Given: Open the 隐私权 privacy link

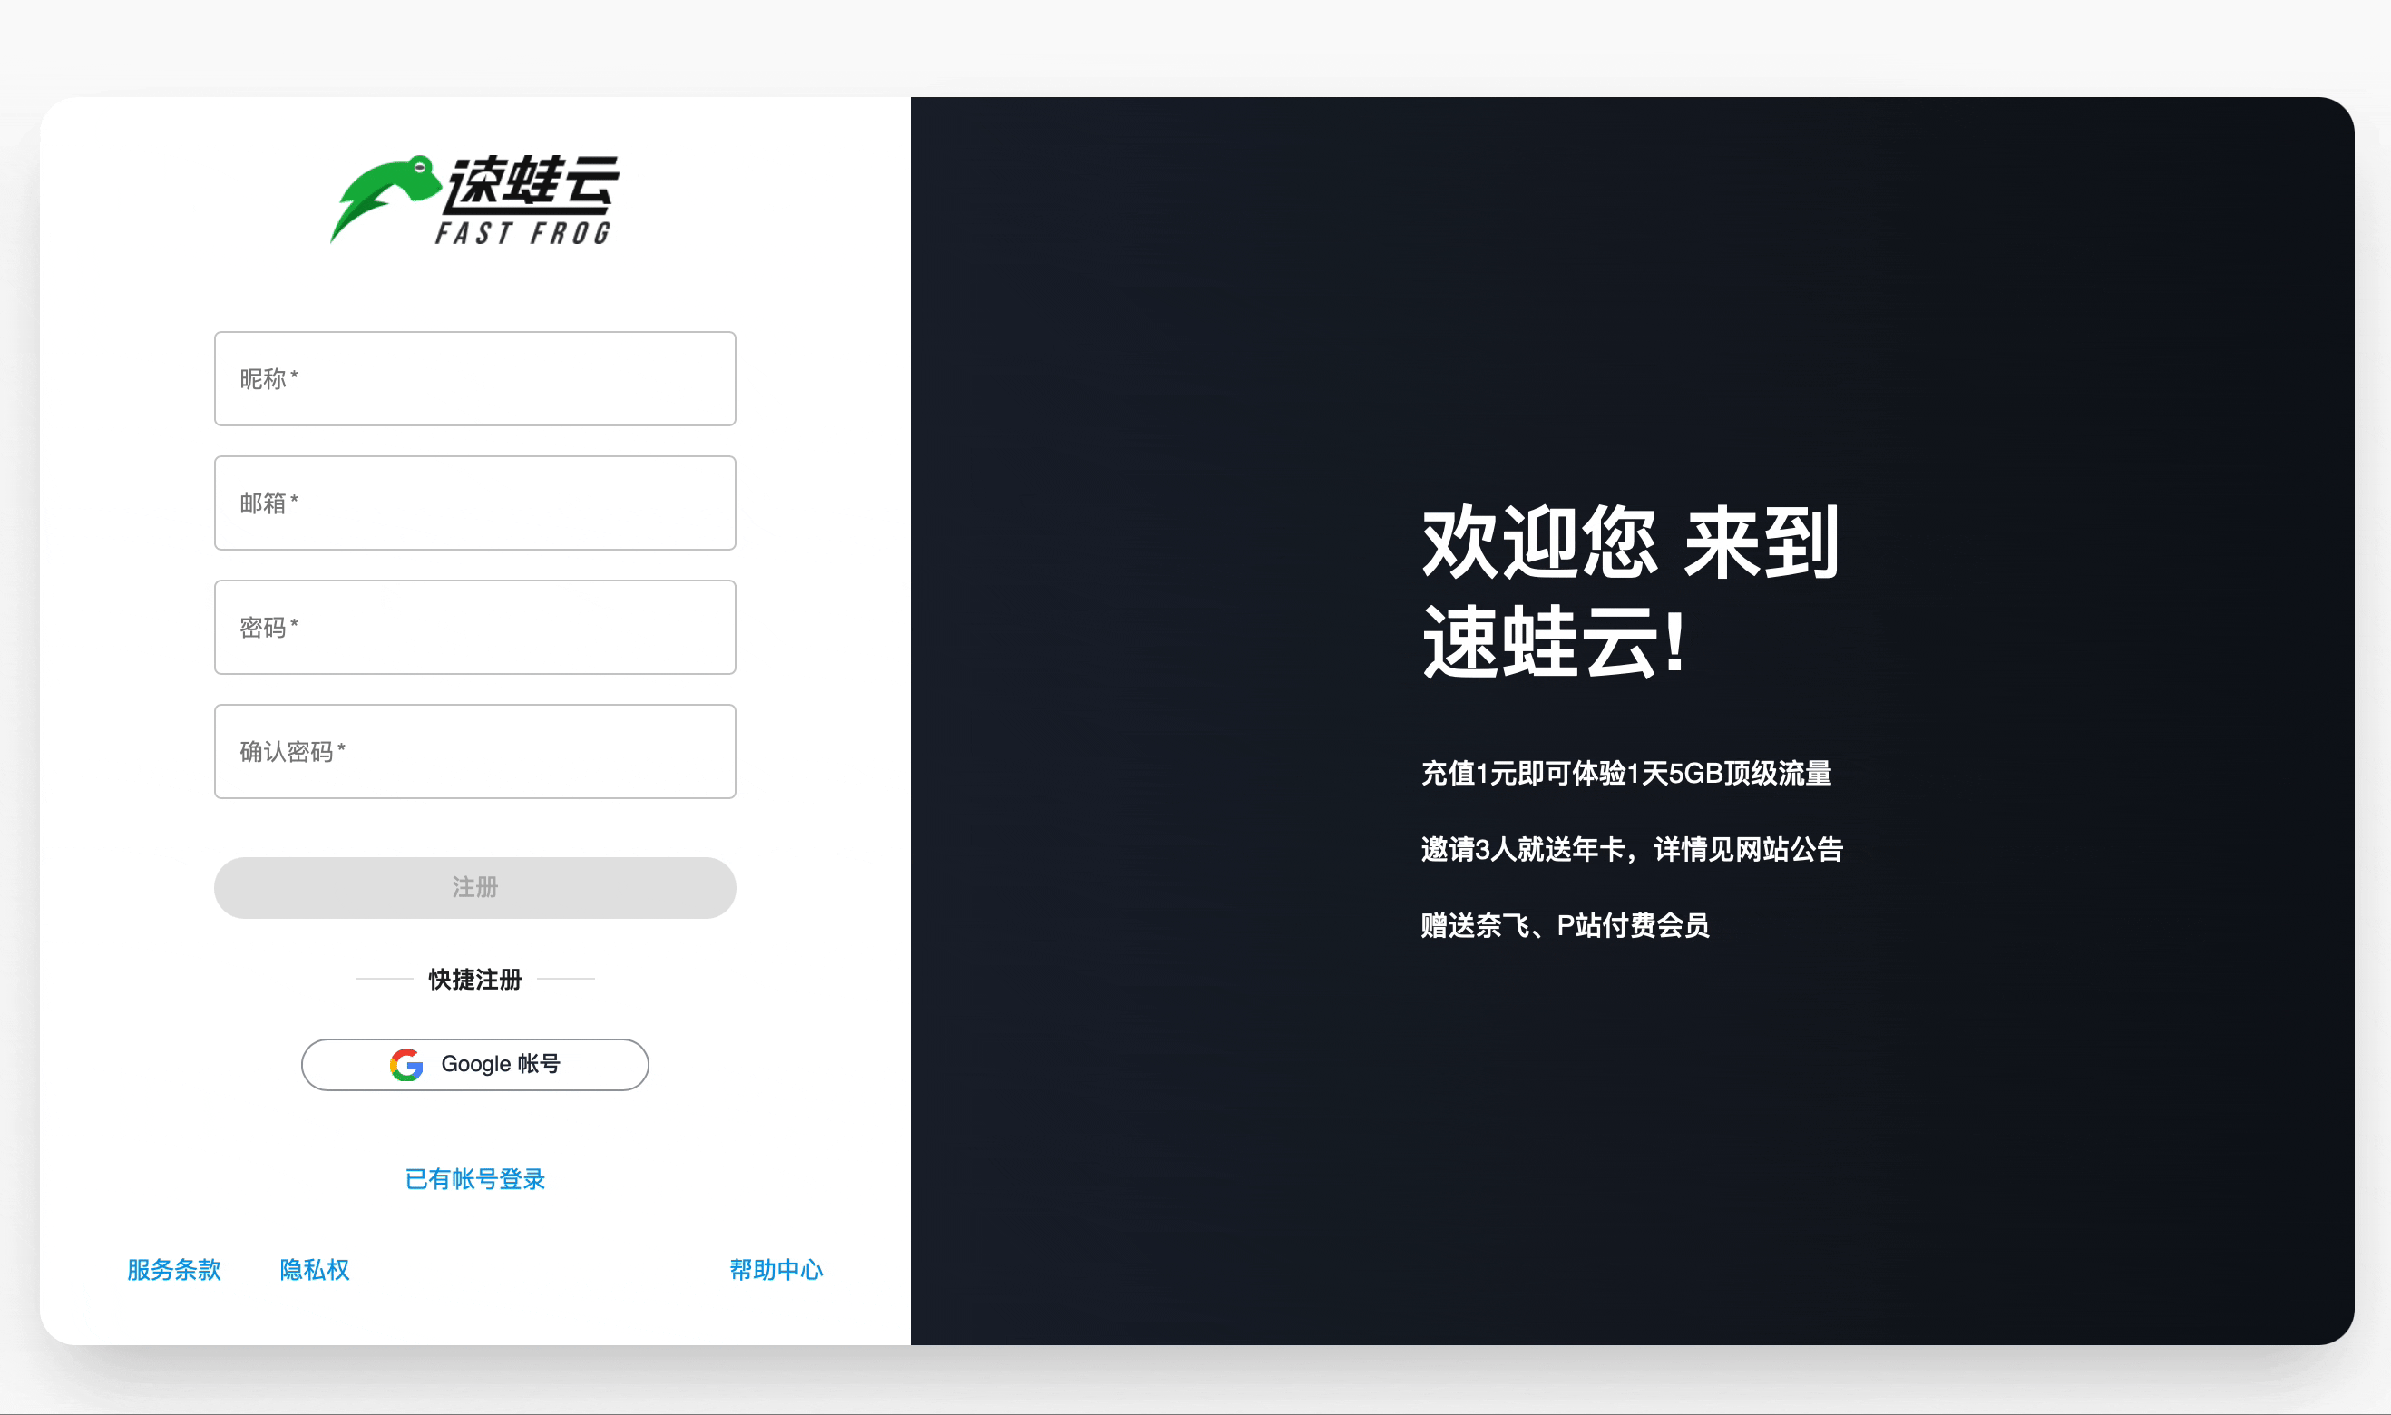Looking at the screenshot, I should 314,1269.
